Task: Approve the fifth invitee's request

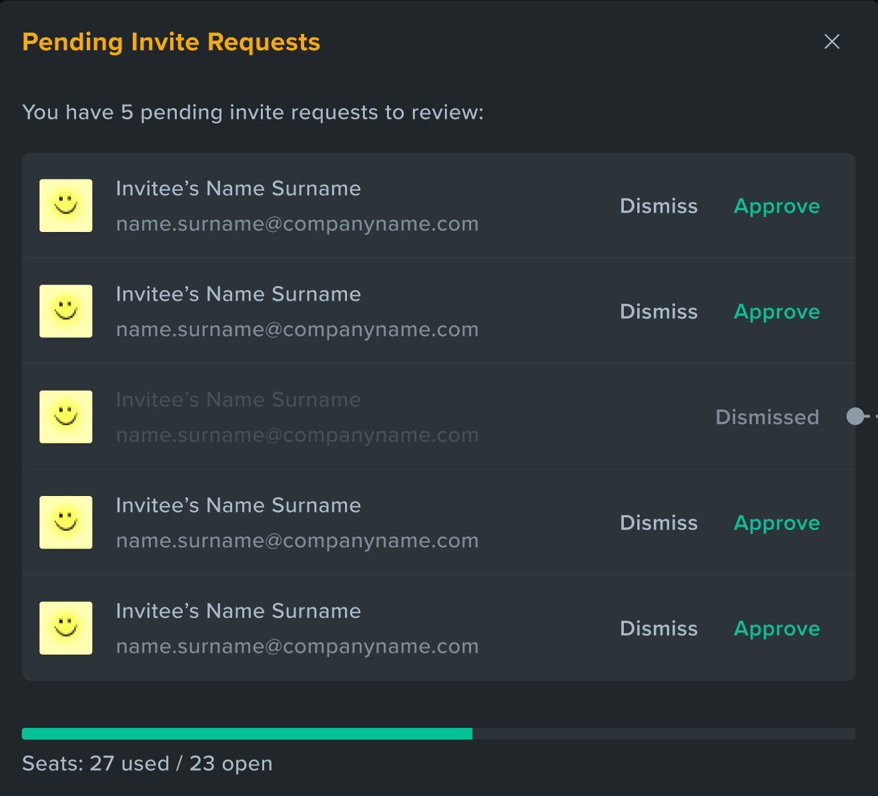Action: tap(777, 629)
